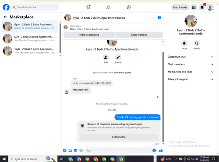Choose a sticker icon

click(76, 150)
